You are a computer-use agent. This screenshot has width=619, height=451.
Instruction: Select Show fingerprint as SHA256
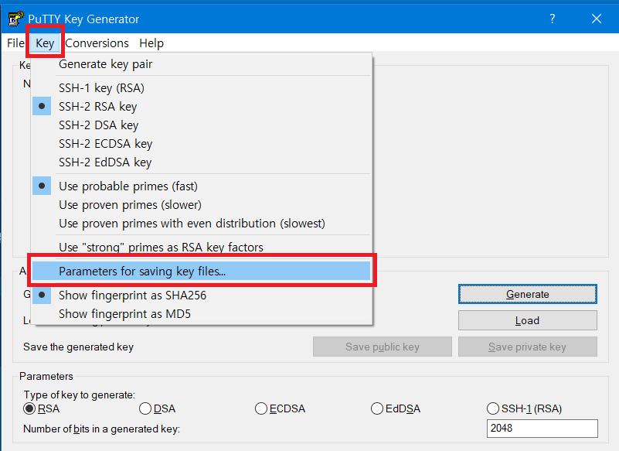(202, 296)
